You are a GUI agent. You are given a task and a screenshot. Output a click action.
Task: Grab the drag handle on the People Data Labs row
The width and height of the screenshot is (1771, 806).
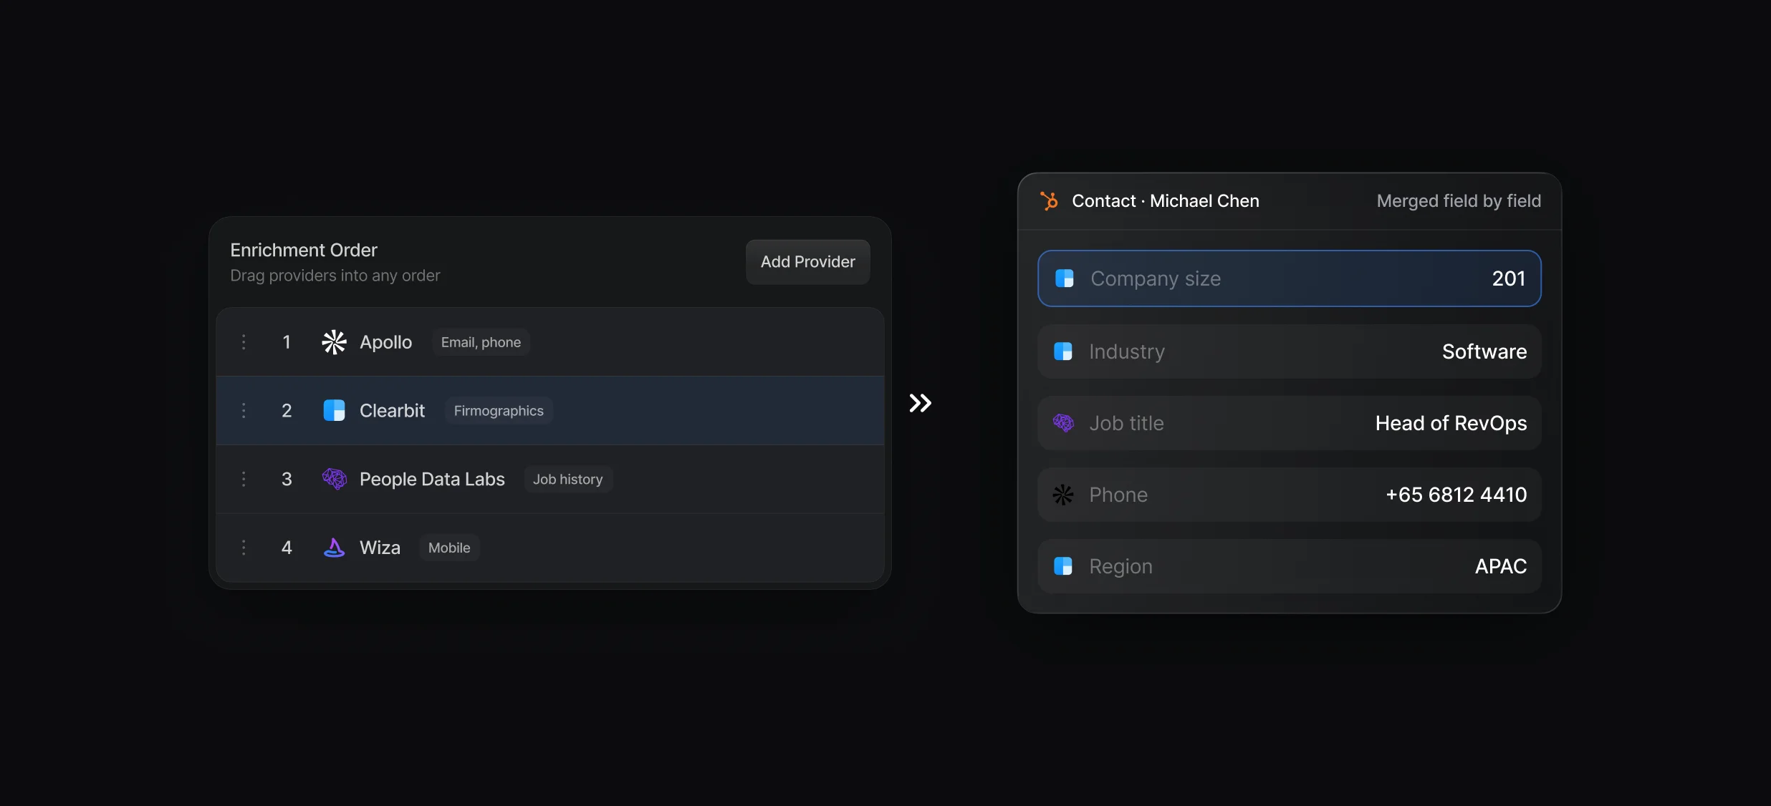[244, 479]
